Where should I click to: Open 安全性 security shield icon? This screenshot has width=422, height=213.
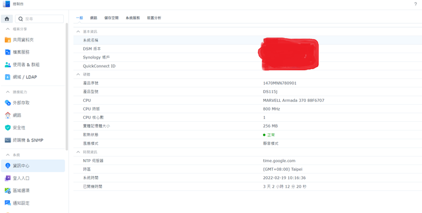click(x=8, y=128)
